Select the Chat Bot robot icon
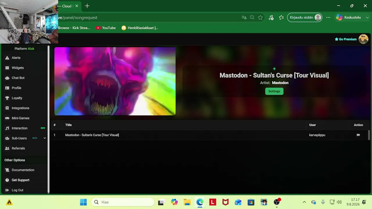 (7, 78)
